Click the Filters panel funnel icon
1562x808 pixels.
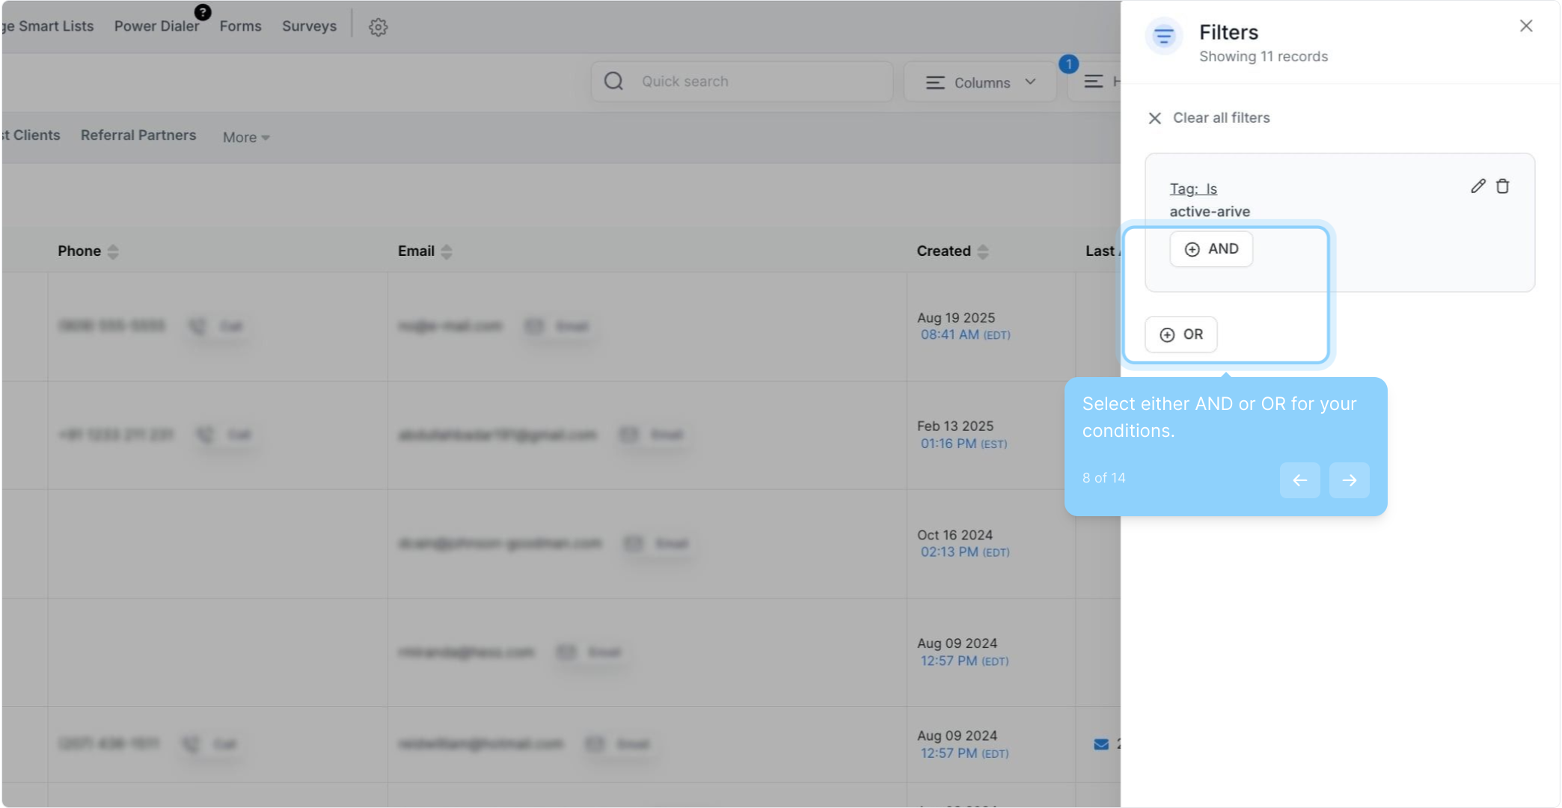1163,36
